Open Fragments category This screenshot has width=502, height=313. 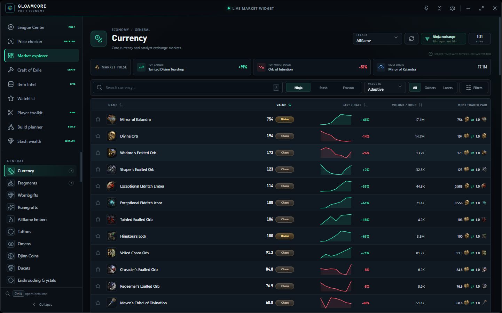point(40,183)
